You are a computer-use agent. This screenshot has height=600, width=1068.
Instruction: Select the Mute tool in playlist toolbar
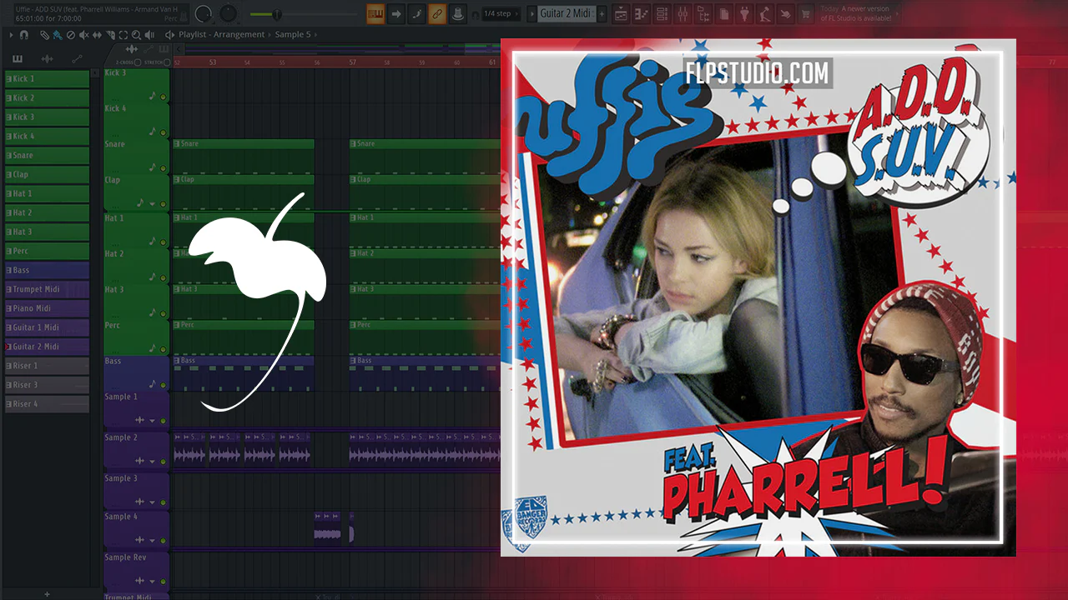click(x=83, y=35)
